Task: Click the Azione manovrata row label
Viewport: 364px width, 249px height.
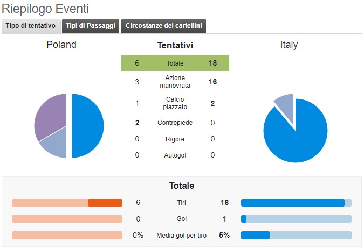Action: [x=175, y=82]
